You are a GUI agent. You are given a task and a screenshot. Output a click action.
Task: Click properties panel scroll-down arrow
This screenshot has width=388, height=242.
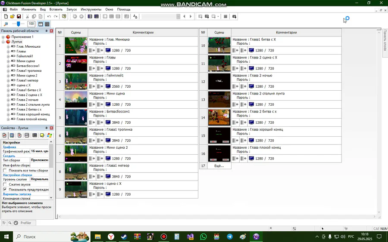coord(51,198)
